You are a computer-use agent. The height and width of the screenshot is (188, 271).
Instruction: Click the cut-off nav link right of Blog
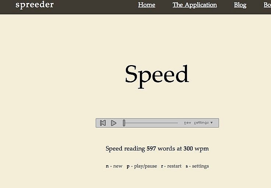tap(267, 5)
